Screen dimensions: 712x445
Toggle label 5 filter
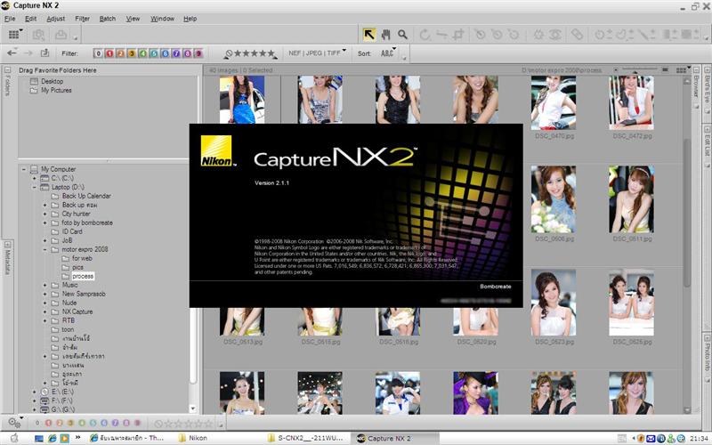click(x=154, y=53)
